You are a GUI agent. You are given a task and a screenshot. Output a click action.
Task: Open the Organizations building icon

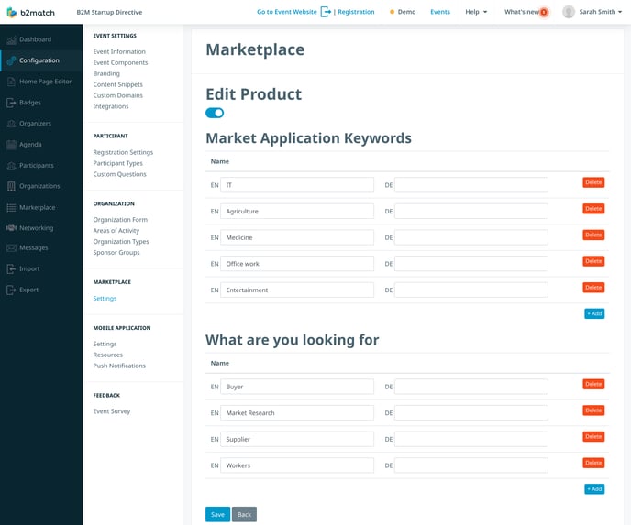coord(11,186)
